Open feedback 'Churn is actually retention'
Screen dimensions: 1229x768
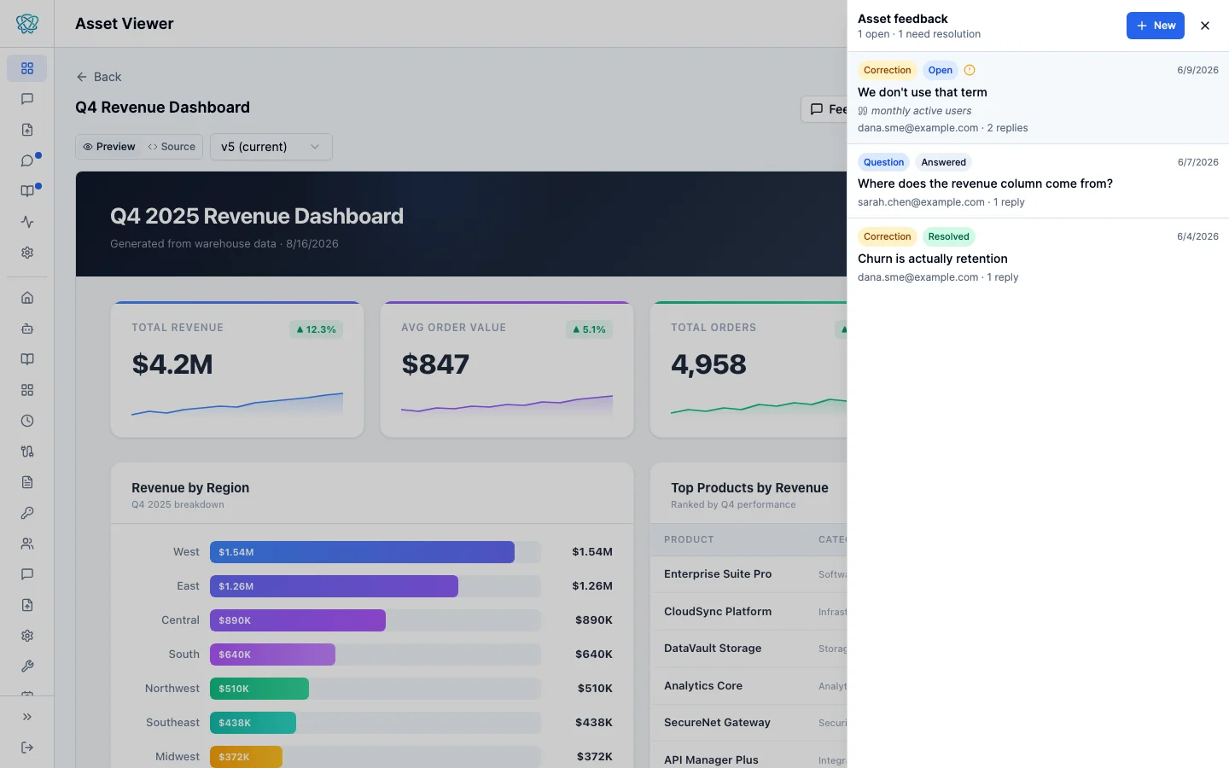pos(1038,256)
